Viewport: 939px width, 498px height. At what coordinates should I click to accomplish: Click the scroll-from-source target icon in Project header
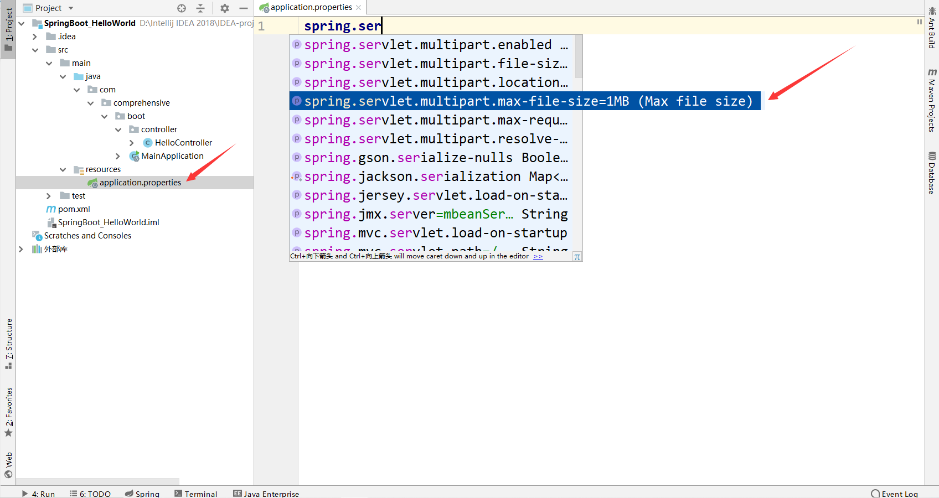[x=182, y=8]
